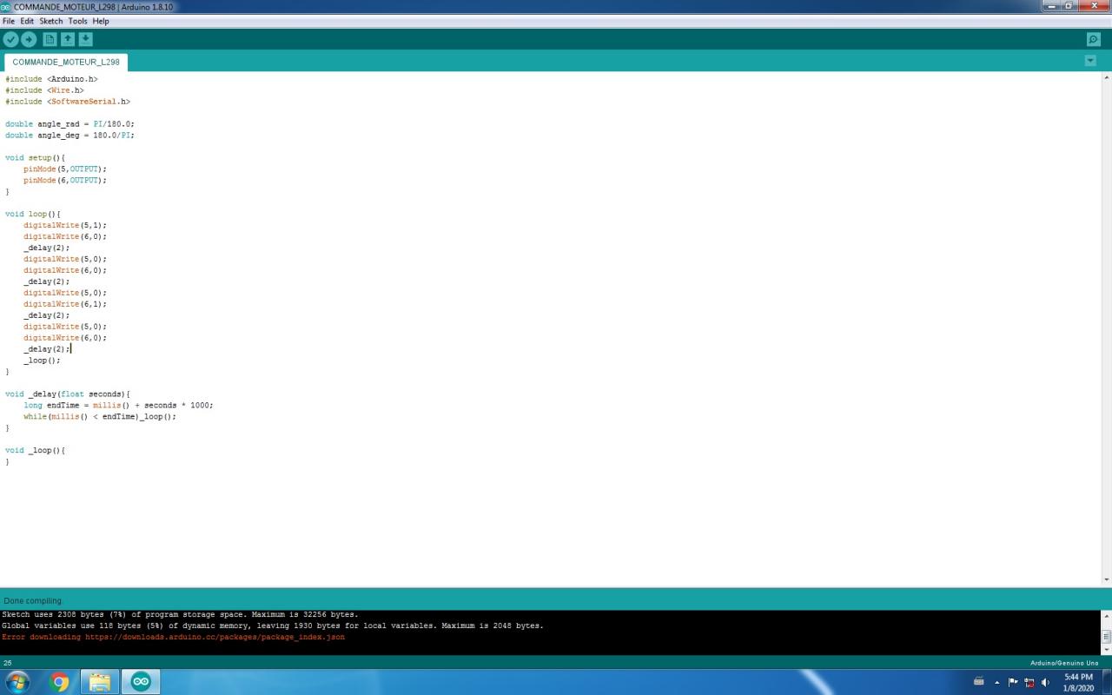Create a new sketch with the New icon
Image resolution: width=1112 pixels, height=695 pixels.
(x=50, y=39)
